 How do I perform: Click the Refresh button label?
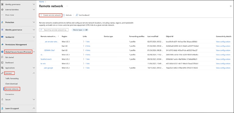pos(69,15)
